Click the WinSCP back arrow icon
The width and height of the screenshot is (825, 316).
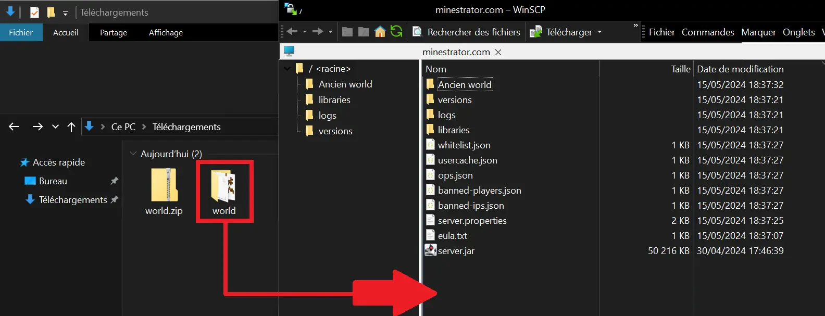292,32
